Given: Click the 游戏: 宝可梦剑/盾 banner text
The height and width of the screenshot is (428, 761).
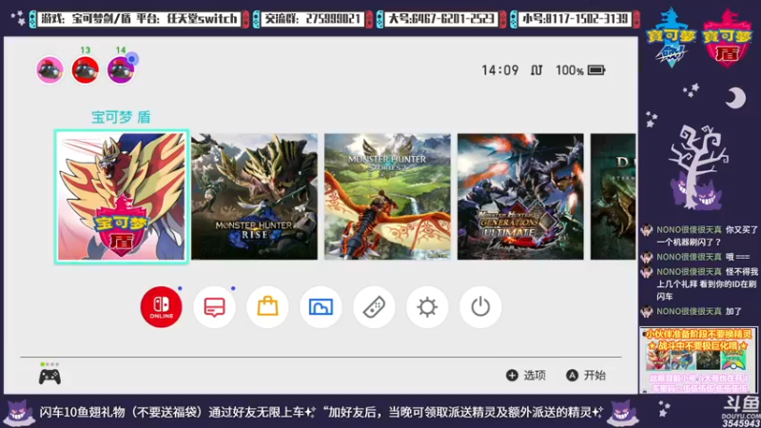Looking at the screenshot, I should (139, 19).
